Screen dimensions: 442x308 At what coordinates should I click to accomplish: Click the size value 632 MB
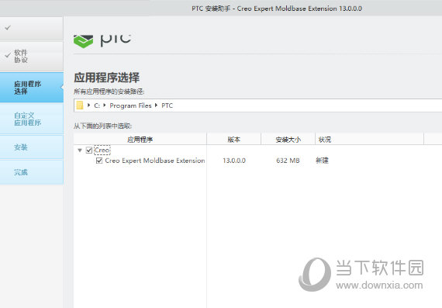point(288,161)
